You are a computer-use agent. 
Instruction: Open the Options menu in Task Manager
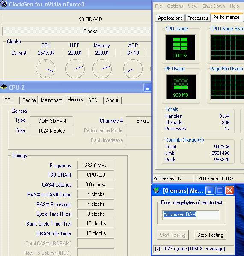pos(175,6)
